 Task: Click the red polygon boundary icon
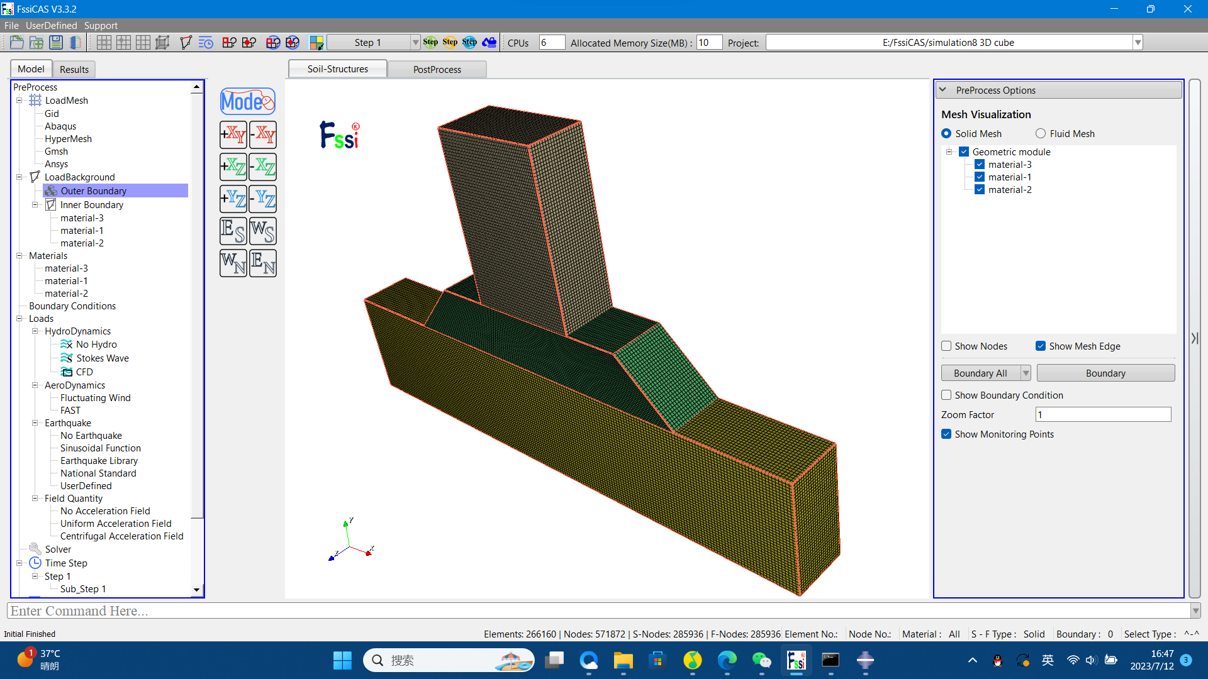click(x=186, y=42)
